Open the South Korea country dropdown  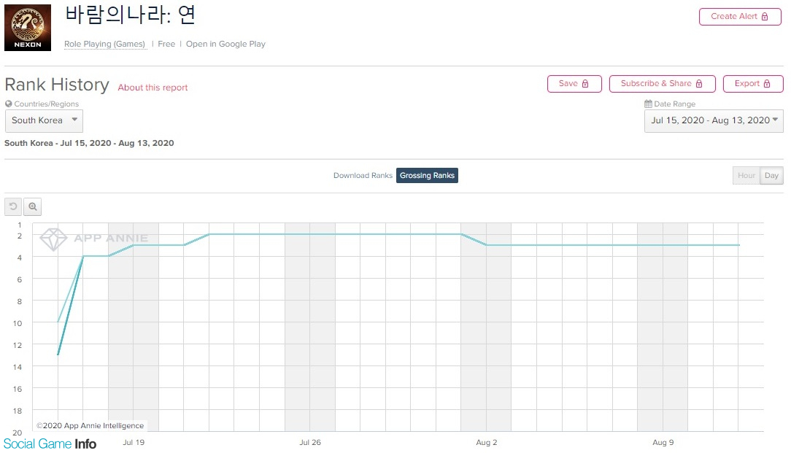click(44, 120)
